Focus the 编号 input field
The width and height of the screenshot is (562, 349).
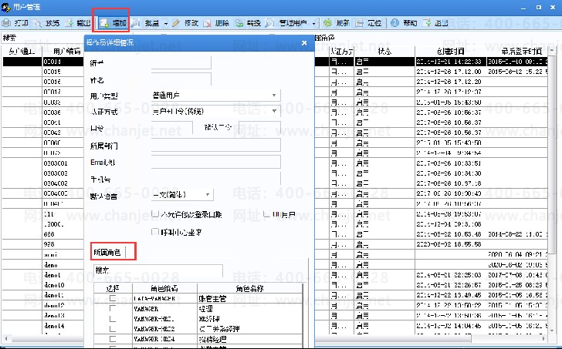[181, 63]
